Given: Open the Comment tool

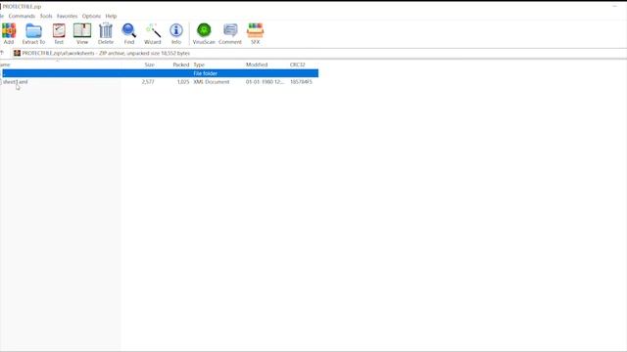Looking at the screenshot, I should (230, 33).
